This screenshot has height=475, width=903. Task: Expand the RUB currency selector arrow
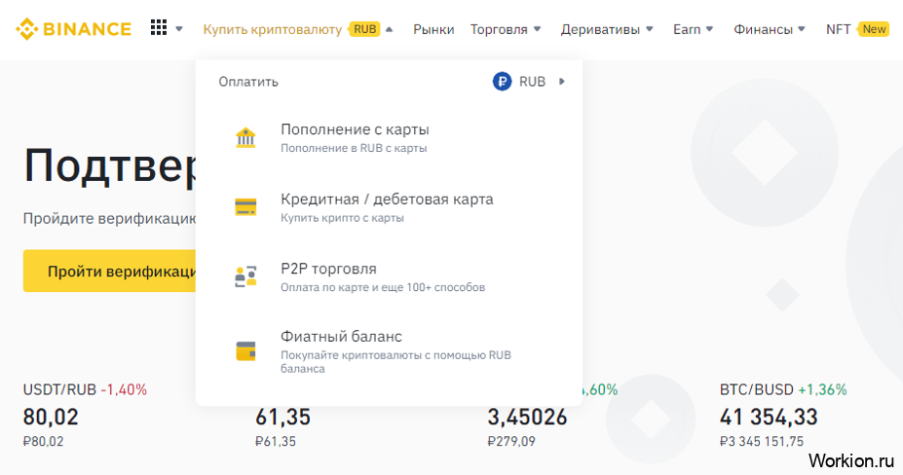point(562,82)
